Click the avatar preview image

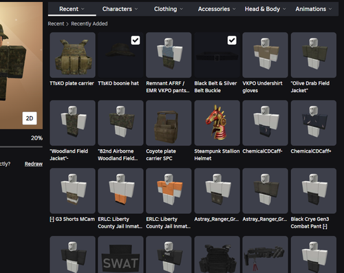pyautogui.click(x=21, y=65)
